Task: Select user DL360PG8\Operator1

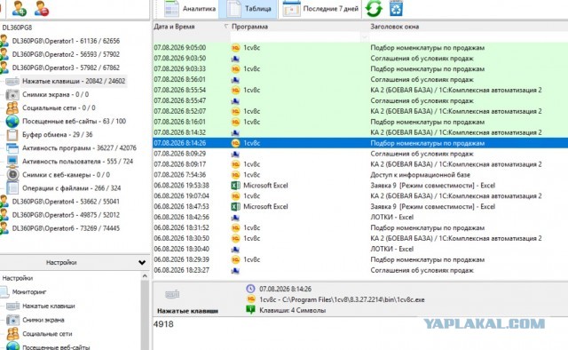Action: (x=66, y=41)
